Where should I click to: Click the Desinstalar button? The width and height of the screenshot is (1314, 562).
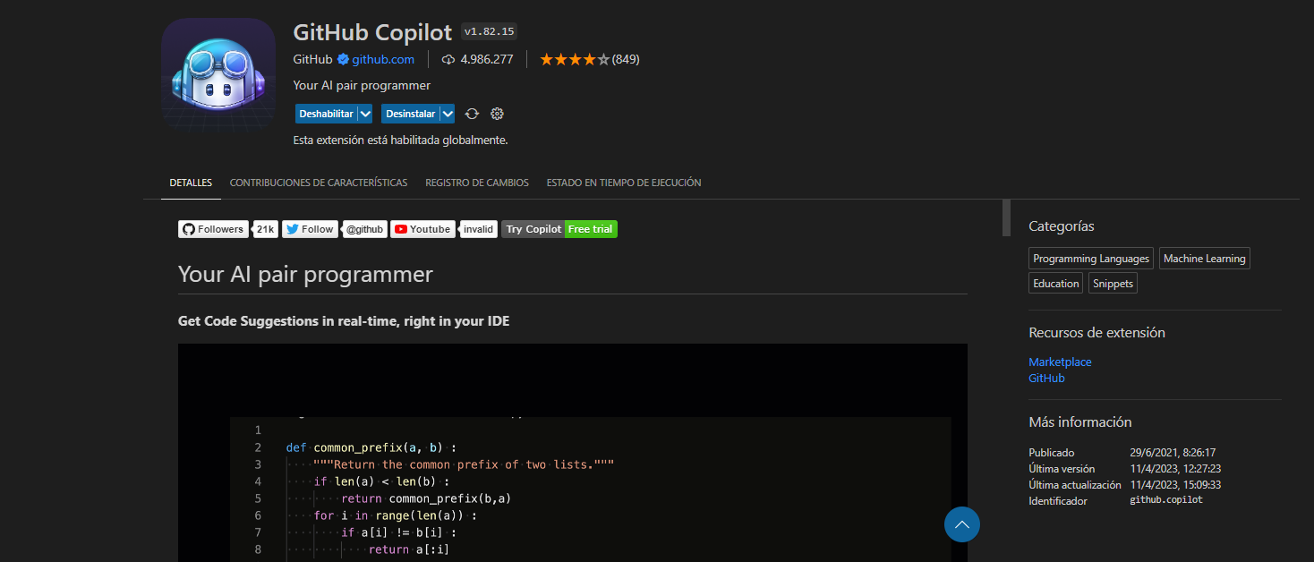tap(410, 114)
